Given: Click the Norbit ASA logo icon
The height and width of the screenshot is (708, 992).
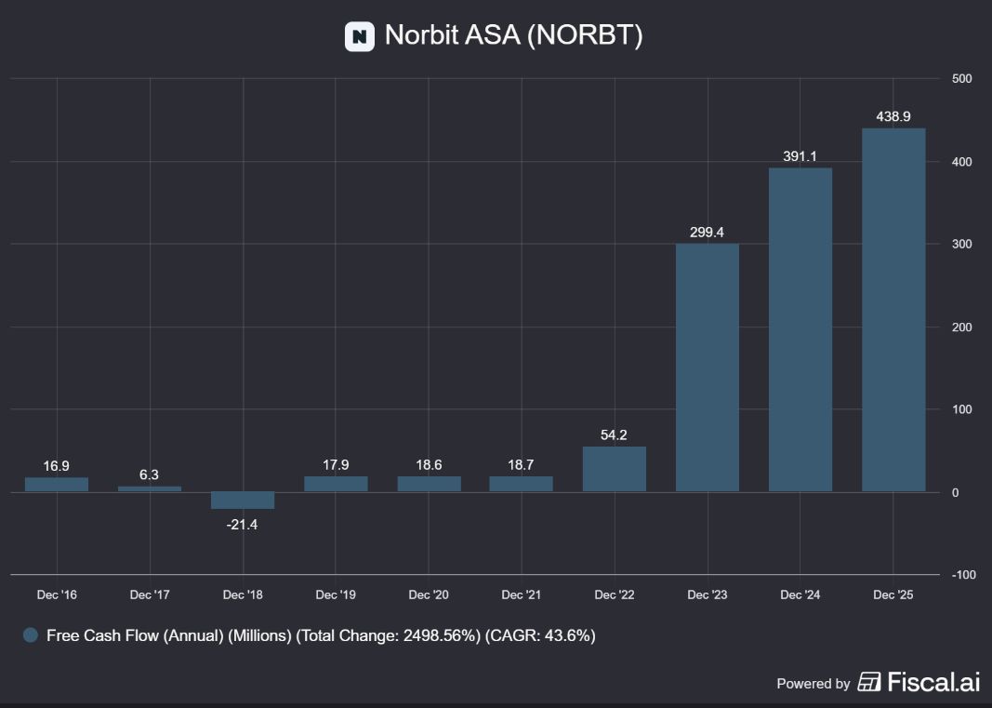Looking at the screenshot, I should (360, 36).
